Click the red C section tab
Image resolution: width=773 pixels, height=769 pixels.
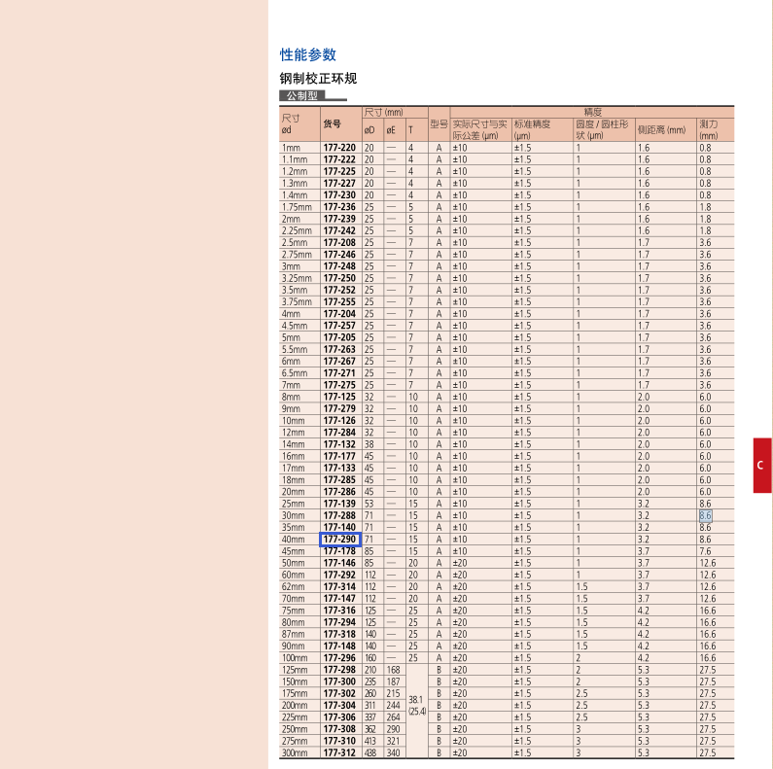point(762,465)
